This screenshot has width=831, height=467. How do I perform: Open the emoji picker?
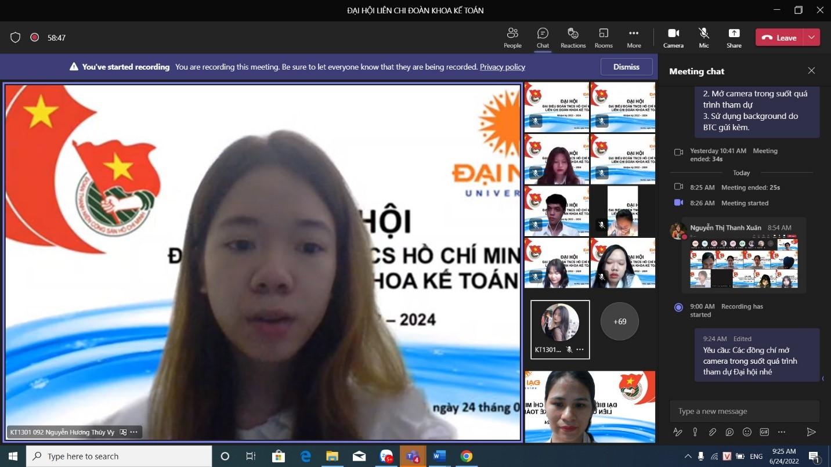pyautogui.click(x=747, y=432)
